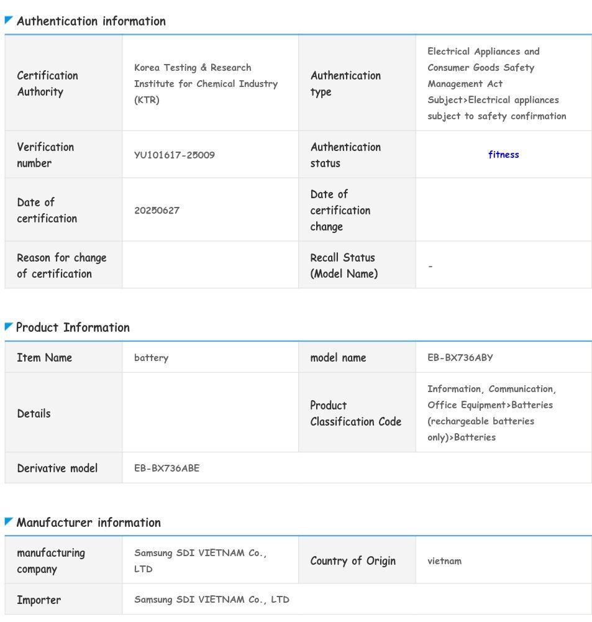Click the item name value 'battery'

pos(151,357)
